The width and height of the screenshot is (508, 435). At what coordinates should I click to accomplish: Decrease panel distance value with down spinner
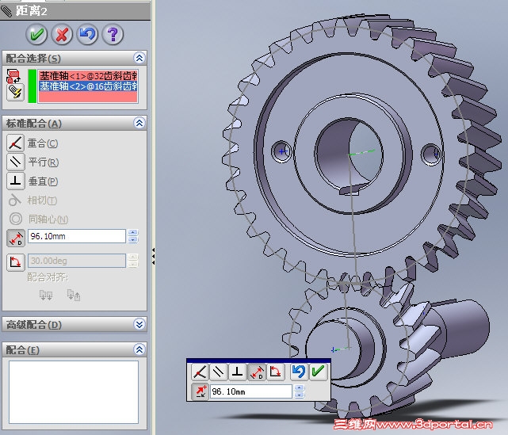click(133, 240)
